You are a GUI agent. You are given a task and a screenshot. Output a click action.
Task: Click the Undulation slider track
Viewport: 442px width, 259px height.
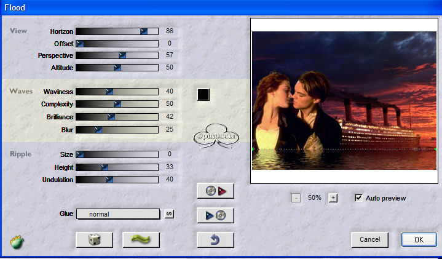coord(117,180)
